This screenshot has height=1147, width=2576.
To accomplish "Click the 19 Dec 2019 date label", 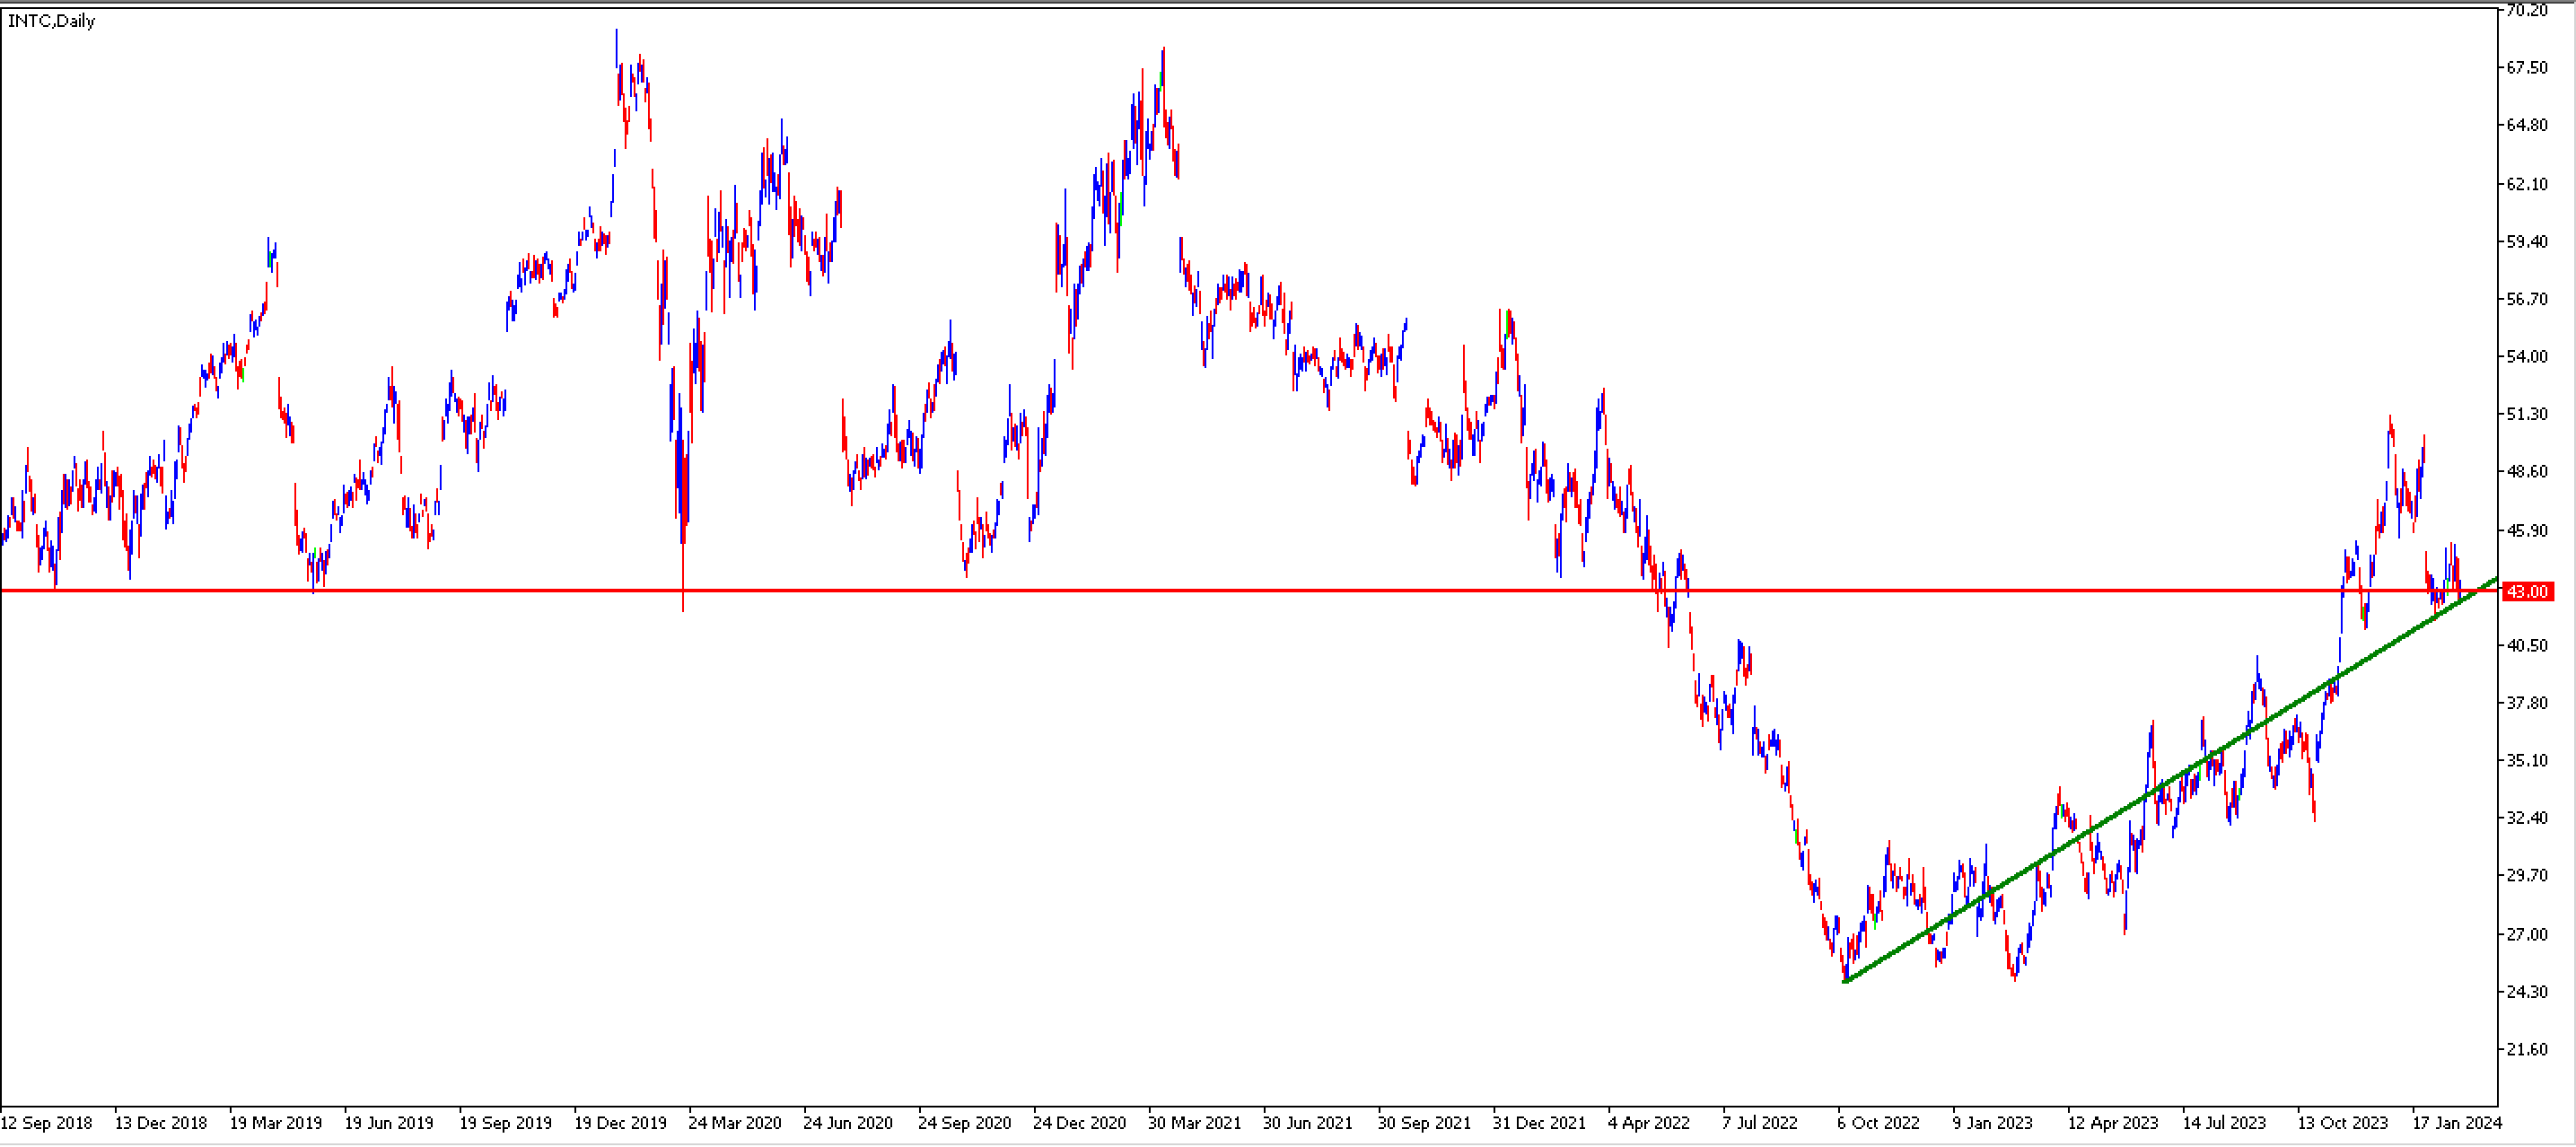I will 620,1123.
